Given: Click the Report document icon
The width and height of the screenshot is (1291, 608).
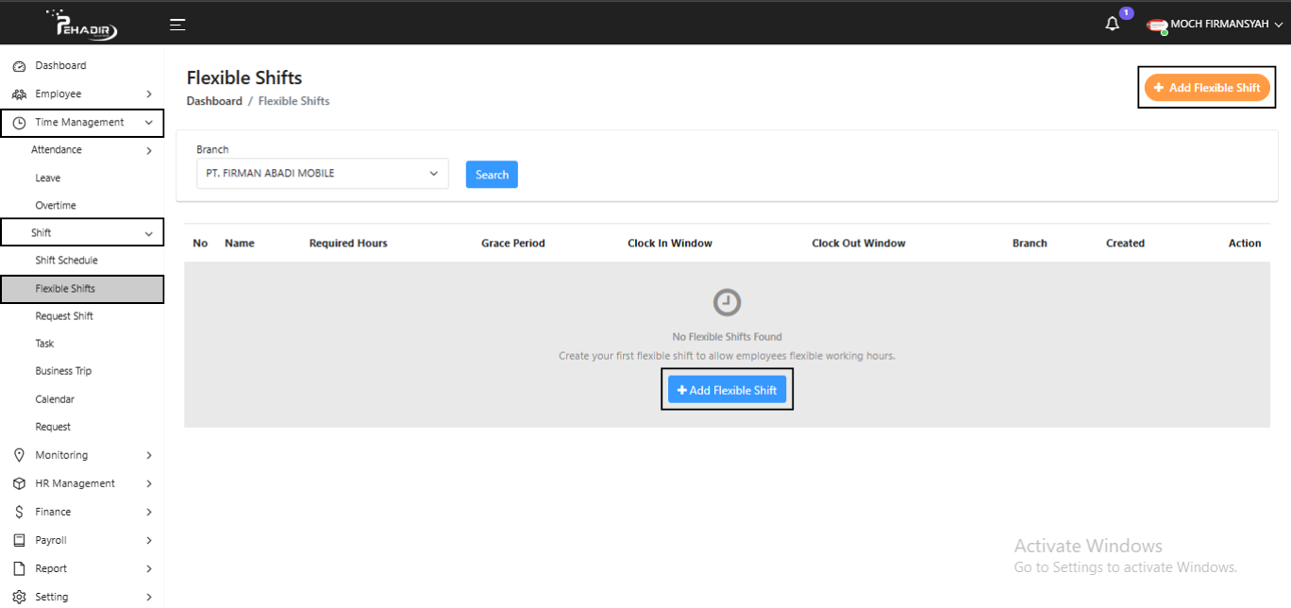Looking at the screenshot, I should tap(19, 568).
